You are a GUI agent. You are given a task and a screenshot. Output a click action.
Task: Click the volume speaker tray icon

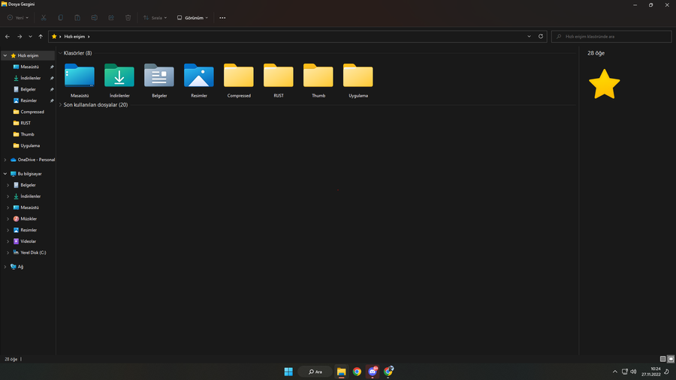633,372
